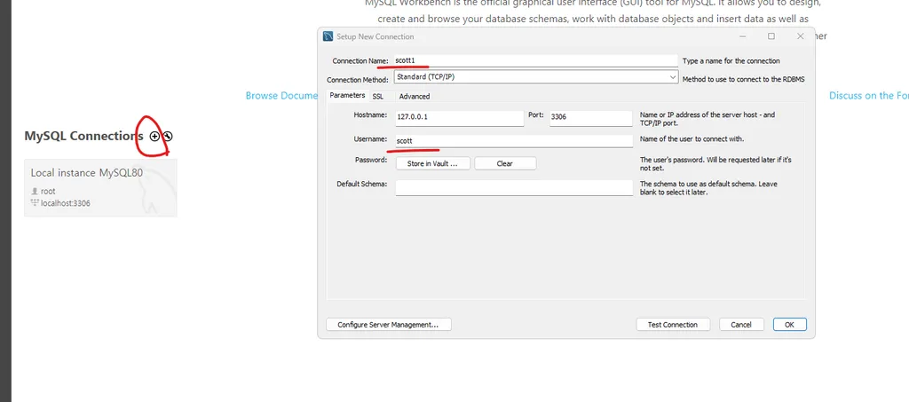This screenshot has height=402, width=909.
Task: Click the MySQL Workbench icon in dialog title bar
Action: pos(328,36)
